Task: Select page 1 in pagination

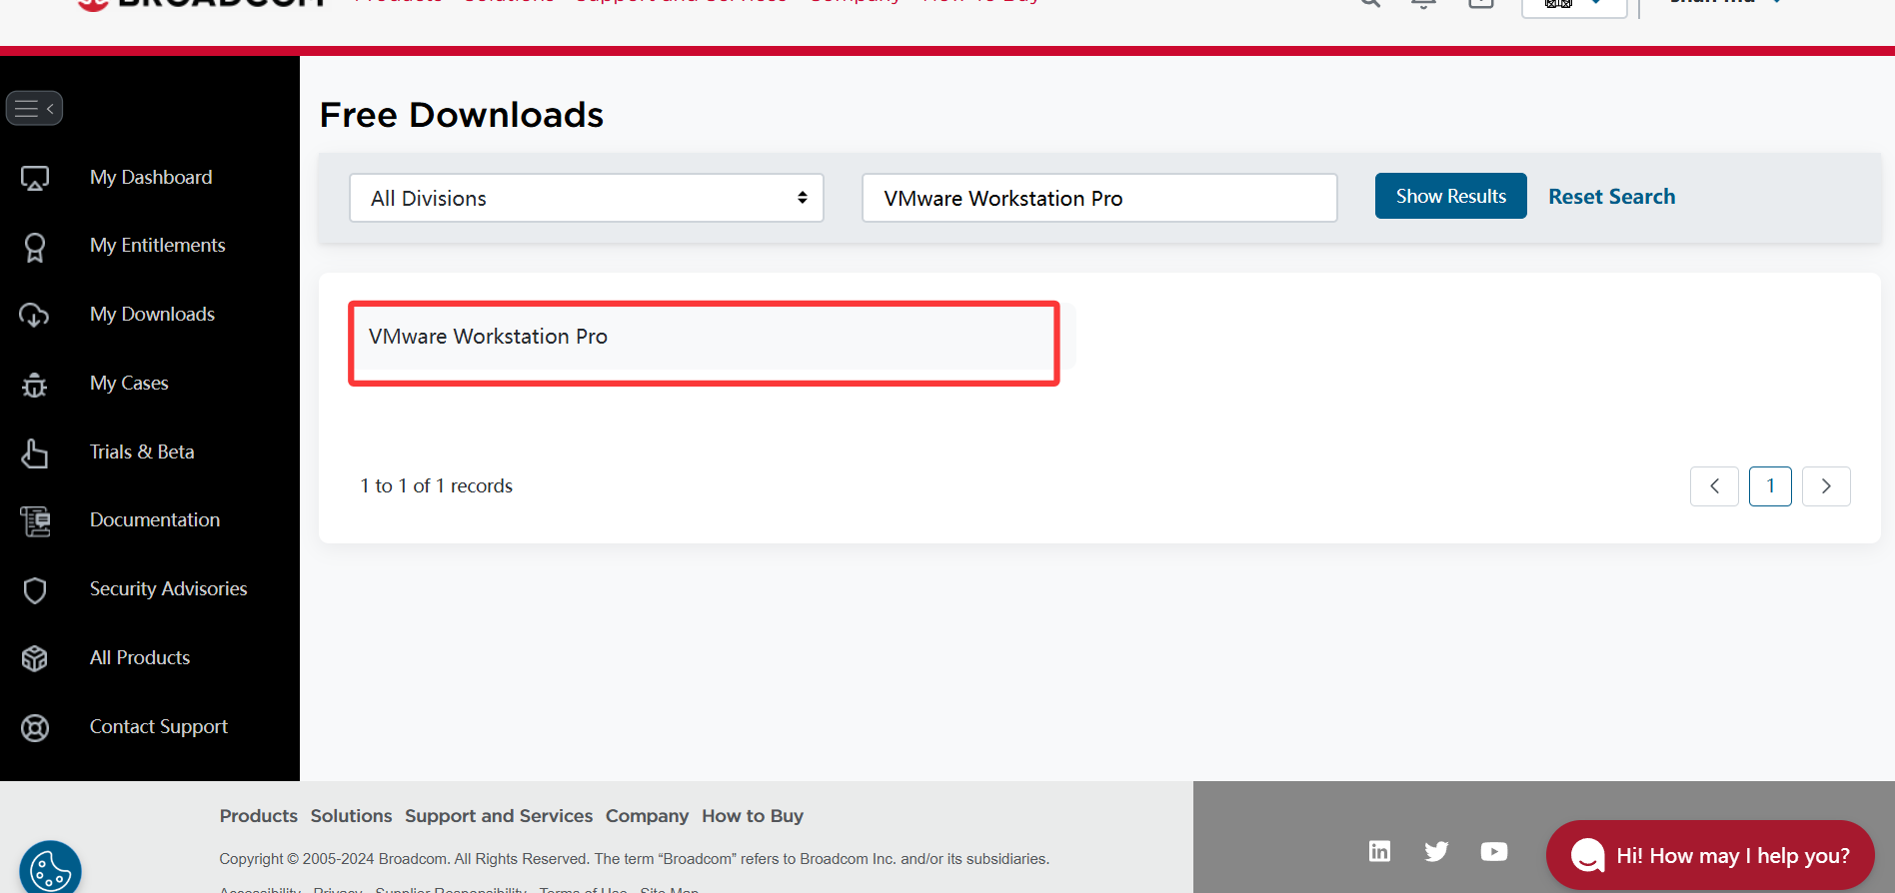Action: (x=1770, y=486)
